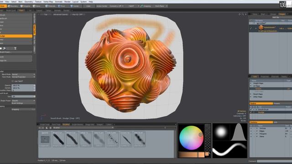Image resolution: width=292 pixels, height=164 pixels.
Task: Expand Other Maps group
Action: click(x=250, y=97)
